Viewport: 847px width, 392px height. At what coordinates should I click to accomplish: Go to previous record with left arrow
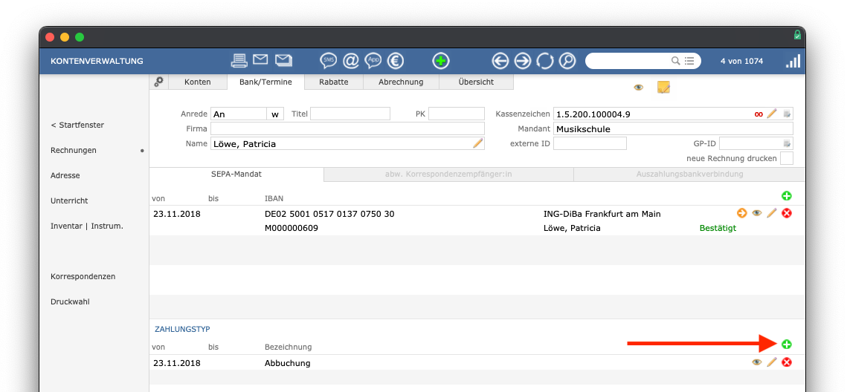coord(500,61)
